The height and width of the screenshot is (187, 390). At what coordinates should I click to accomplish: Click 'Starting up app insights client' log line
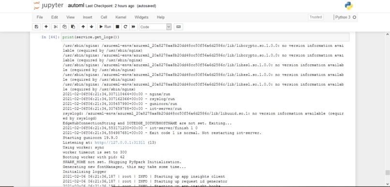(x=144, y=176)
